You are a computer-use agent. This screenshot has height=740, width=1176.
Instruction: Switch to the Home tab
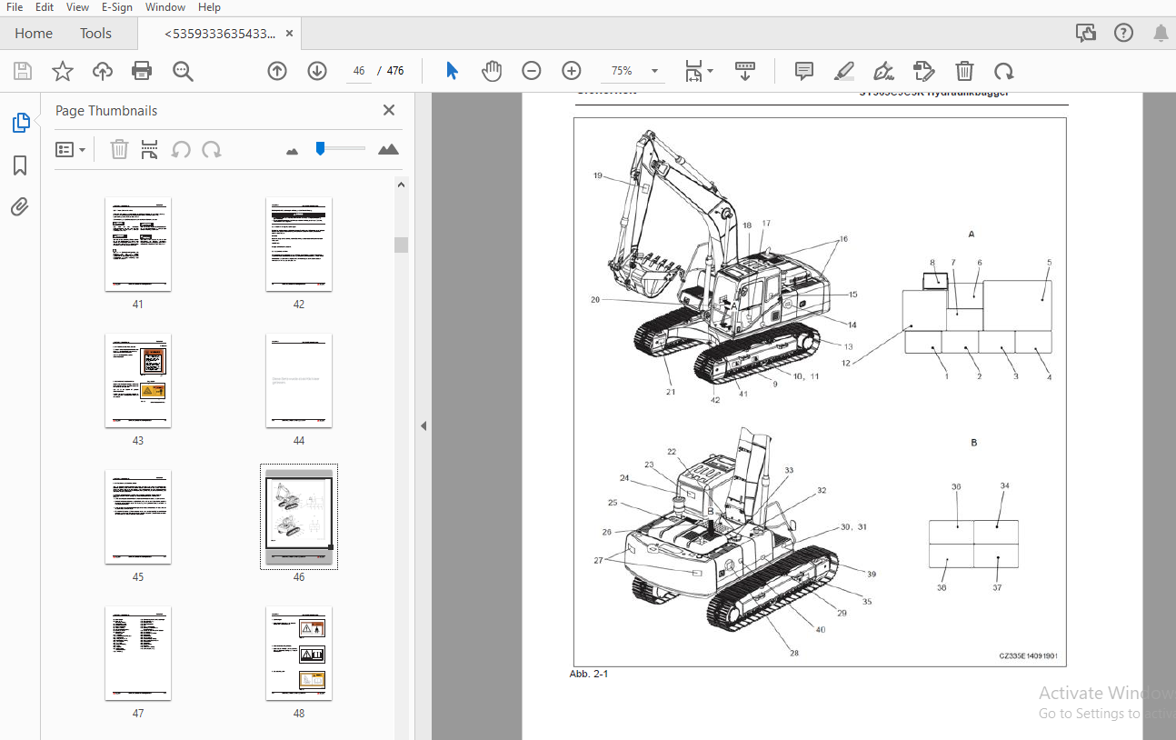pos(34,34)
